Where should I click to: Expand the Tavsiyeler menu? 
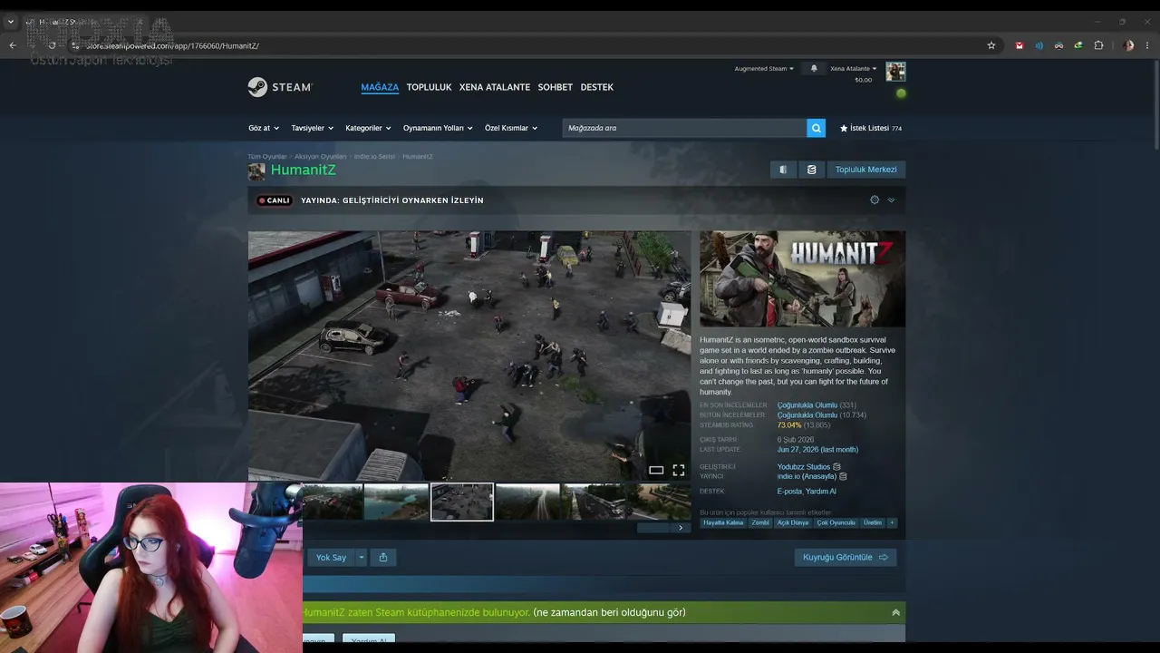313,128
